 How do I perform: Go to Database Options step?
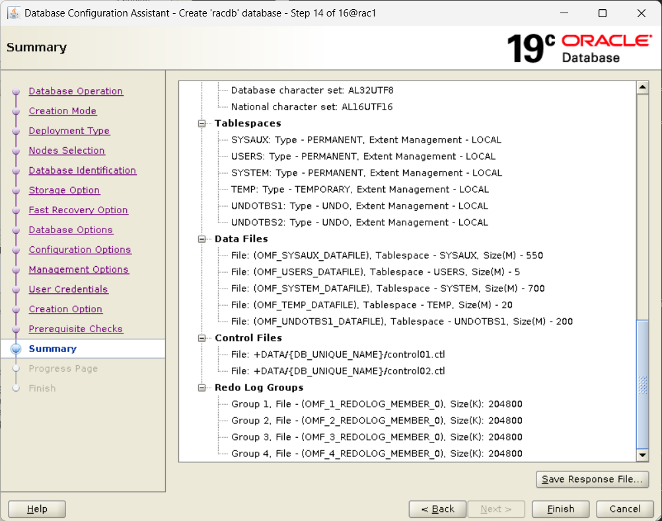click(x=71, y=230)
